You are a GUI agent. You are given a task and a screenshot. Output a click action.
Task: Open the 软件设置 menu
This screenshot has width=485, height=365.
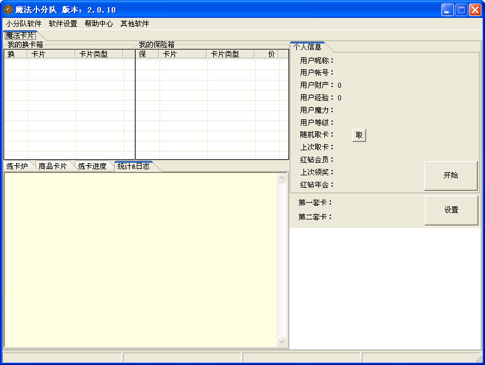63,24
